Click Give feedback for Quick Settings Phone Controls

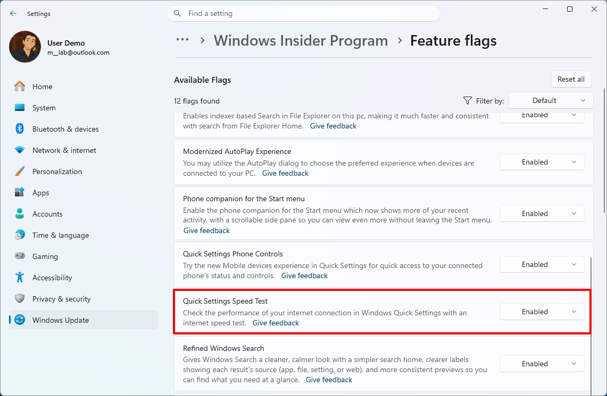pos(304,276)
